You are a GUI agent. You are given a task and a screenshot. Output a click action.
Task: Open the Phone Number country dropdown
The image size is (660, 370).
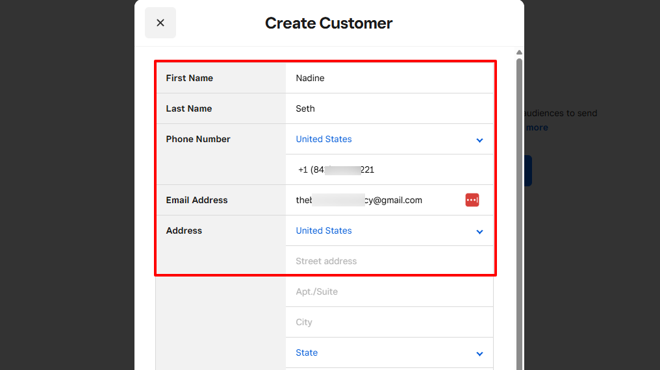click(x=389, y=139)
